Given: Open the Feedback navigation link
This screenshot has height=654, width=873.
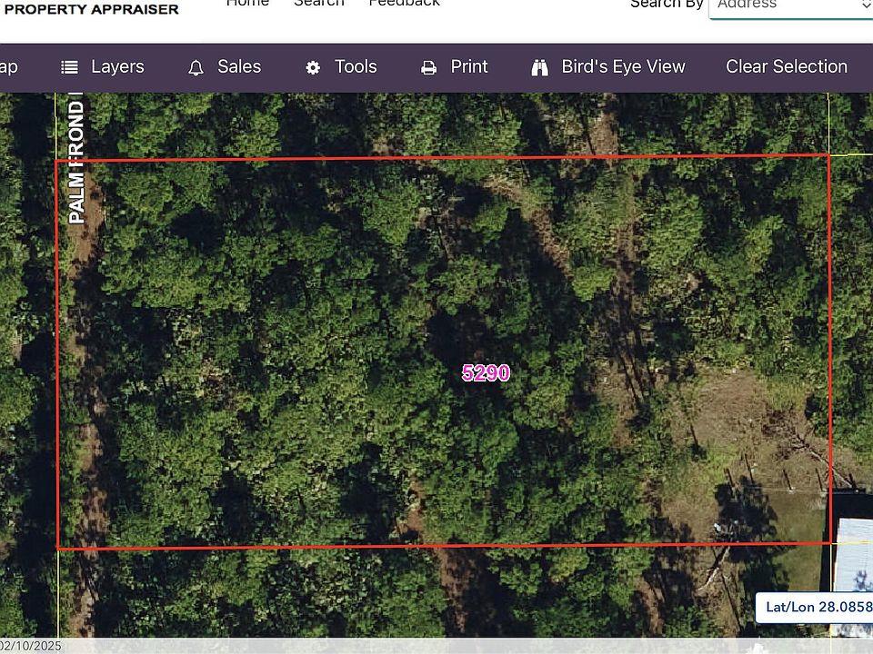Looking at the screenshot, I should tap(404, 3).
